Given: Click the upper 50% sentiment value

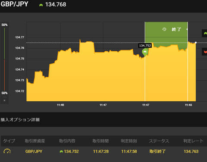Looking at the screenshot, I should tap(4, 25).
